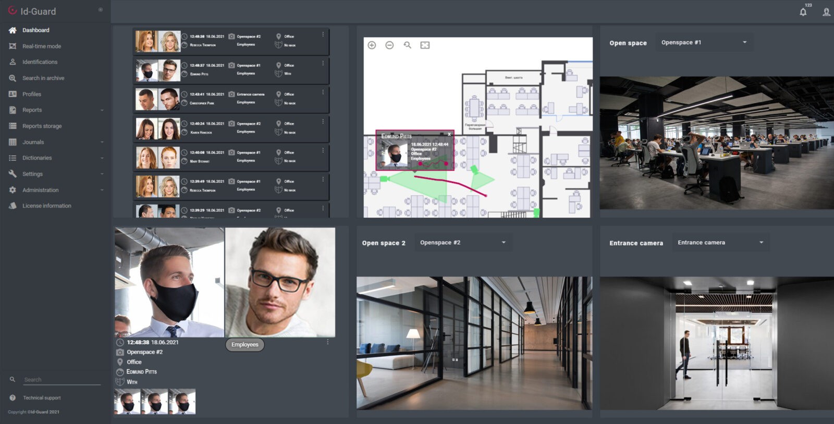Zoom out on the floor plan
This screenshot has width=834, height=424.
389,45
